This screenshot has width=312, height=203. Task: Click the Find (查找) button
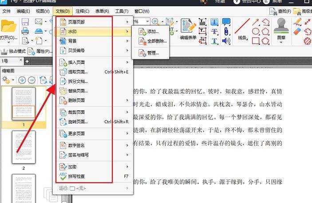pos(280,11)
